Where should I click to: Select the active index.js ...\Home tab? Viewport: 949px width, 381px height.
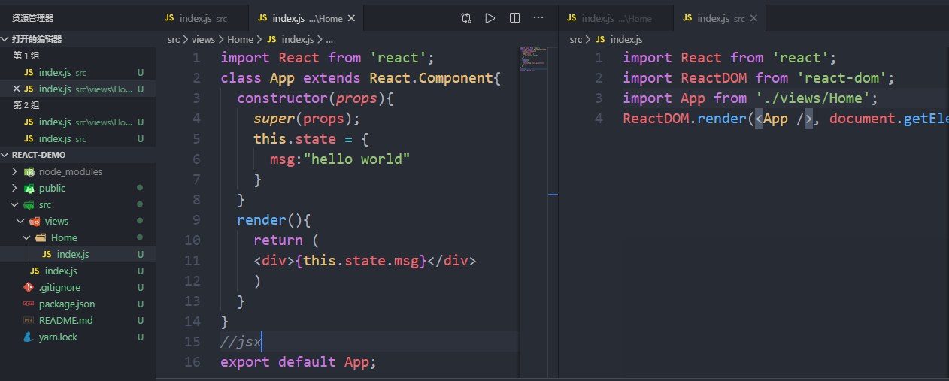(307, 18)
